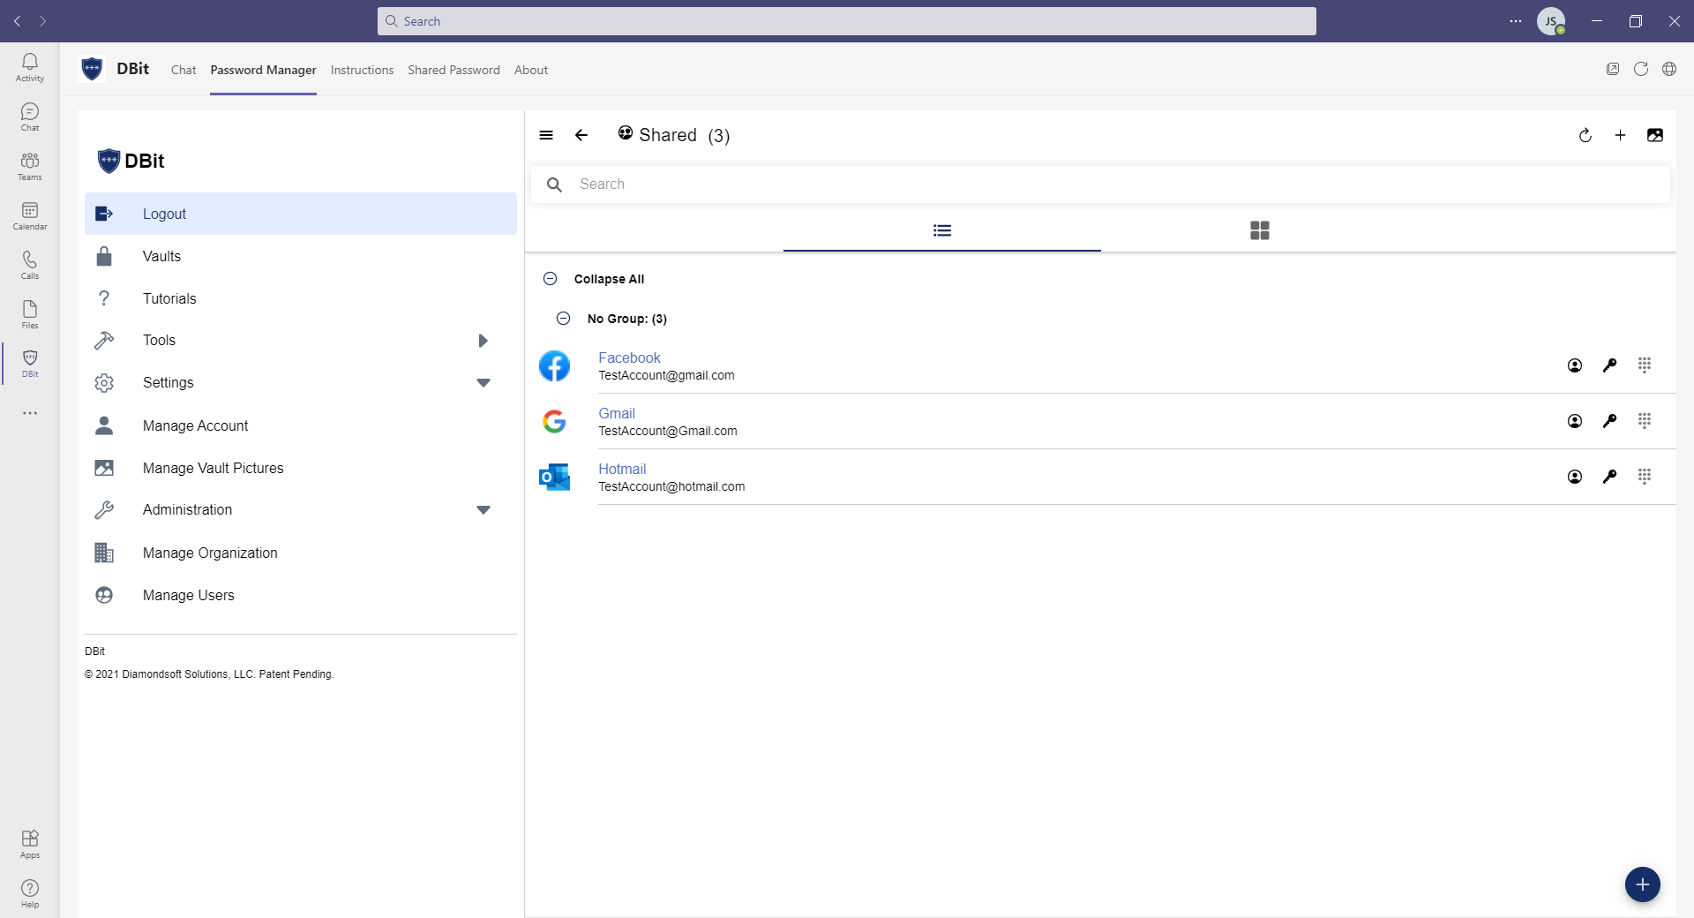Image resolution: width=1694 pixels, height=918 pixels.
Task: Click the vault Search field
Action: [1100, 184]
